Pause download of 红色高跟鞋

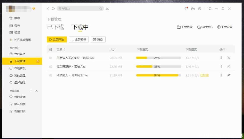221,66
